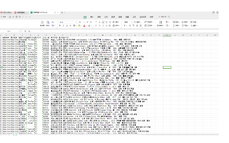229x143 pixels.
Task: Switch to the WPS Office home tab
Action: [x=6, y=12]
